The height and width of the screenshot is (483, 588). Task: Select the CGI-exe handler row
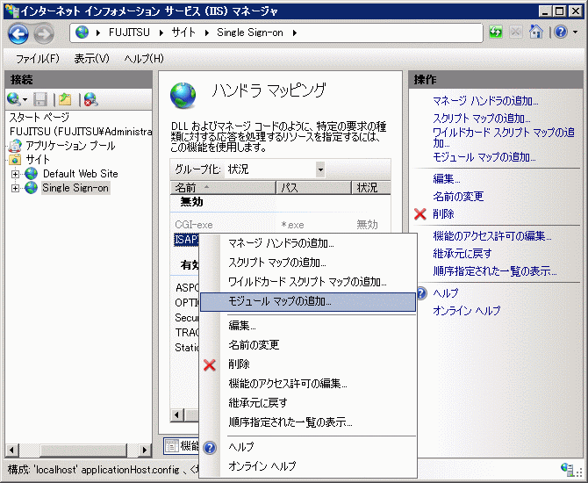pyautogui.click(x=280, y=225)
